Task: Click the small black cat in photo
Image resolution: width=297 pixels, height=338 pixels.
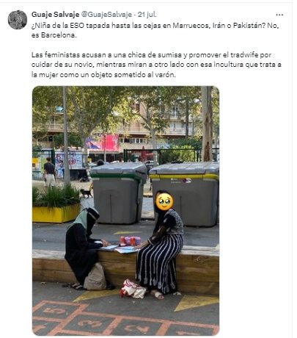Action: [87, 193]
